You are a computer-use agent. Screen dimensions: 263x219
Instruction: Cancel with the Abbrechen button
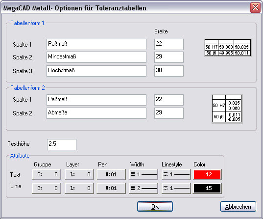[238, 207]
